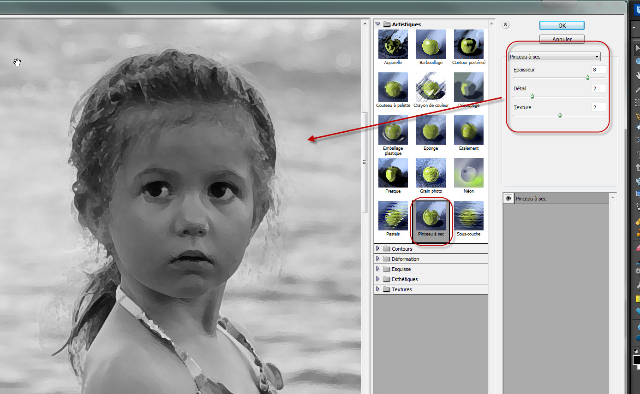Click the Pinceau à sec filter thumbnail
This screenshot has height=394, width=640.
[431, 216]
